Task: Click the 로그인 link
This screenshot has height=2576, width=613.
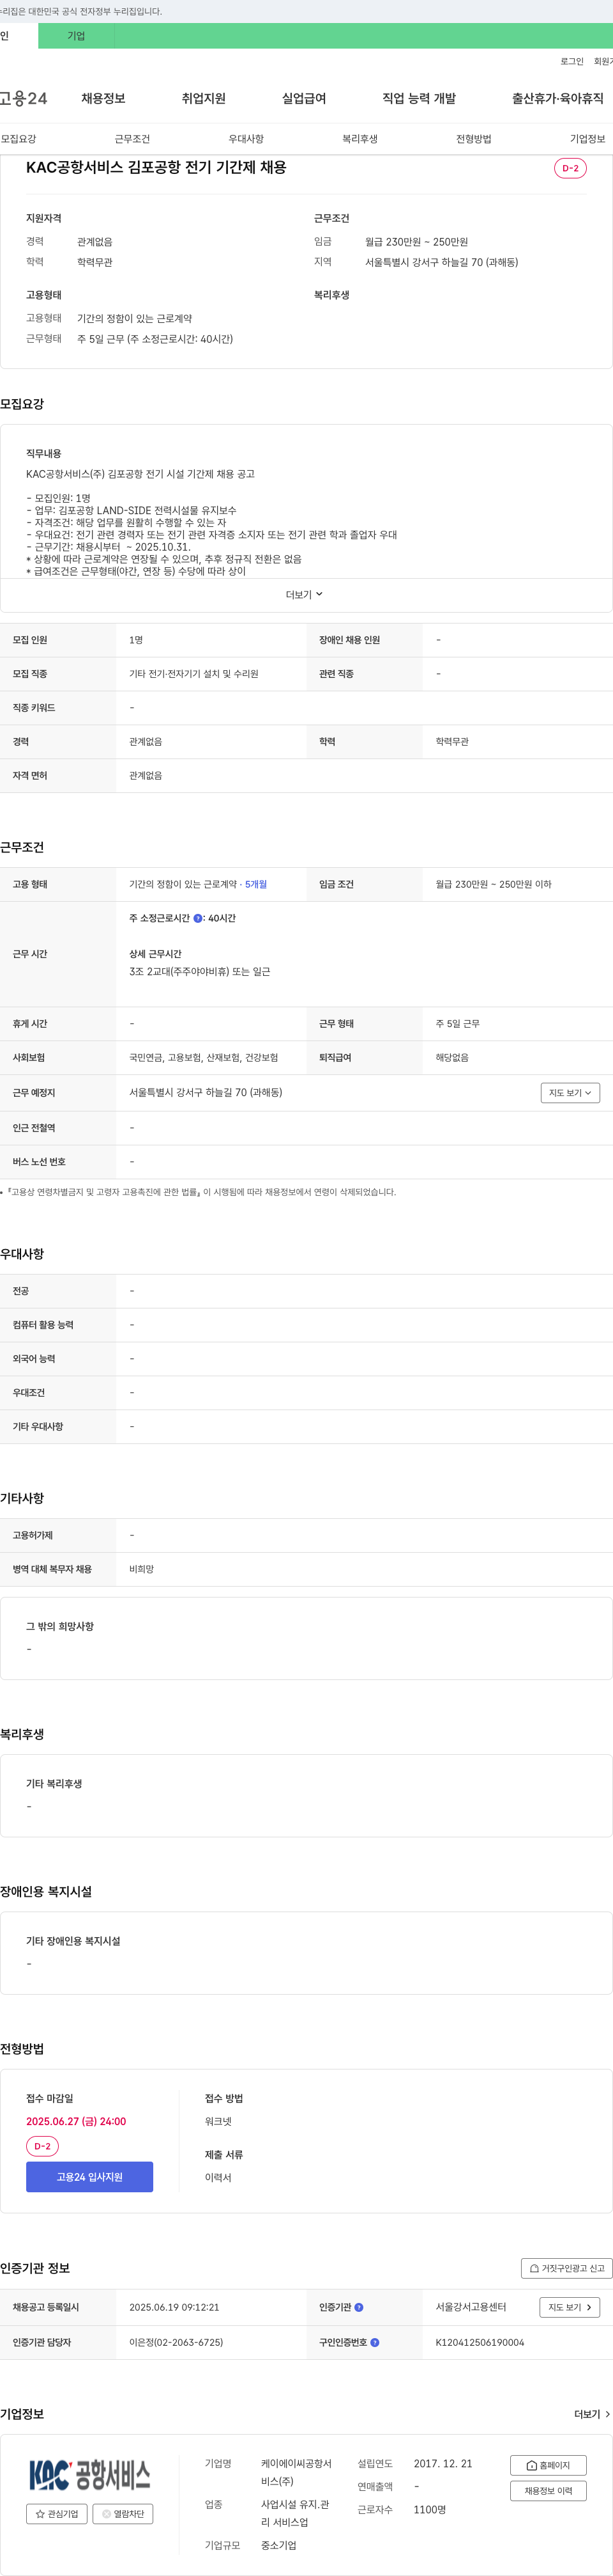Action: point(571,61)
